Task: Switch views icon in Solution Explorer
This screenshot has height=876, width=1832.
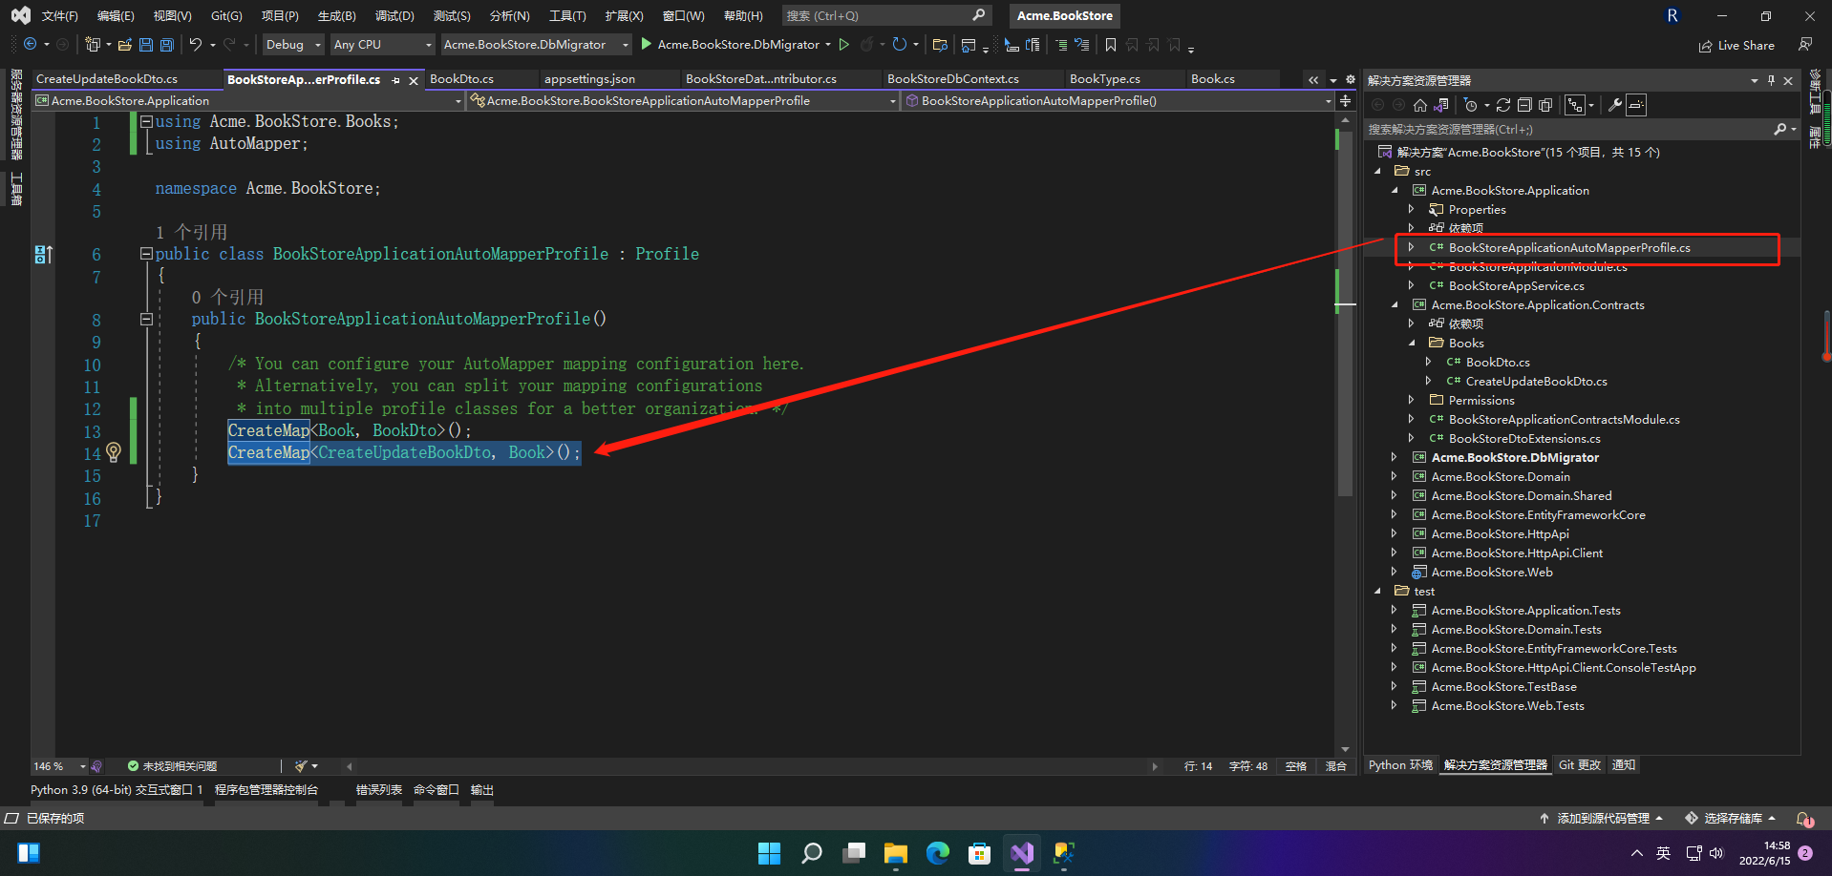Action: pos(1441,105)
